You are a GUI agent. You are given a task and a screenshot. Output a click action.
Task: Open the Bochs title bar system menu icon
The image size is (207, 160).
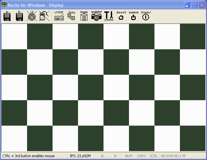click(4, 5)
